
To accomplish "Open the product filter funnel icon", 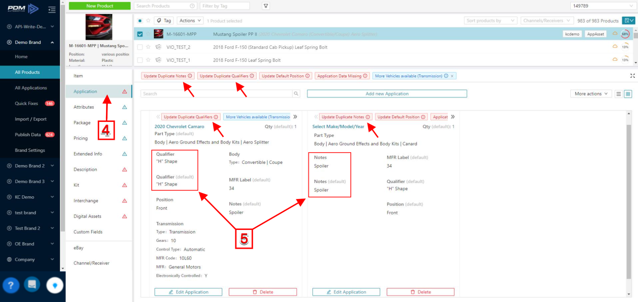I will [266, 6].
